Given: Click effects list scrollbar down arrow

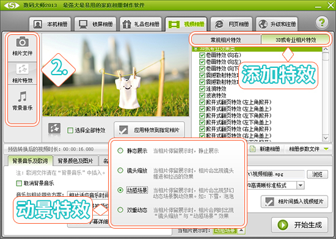Looking at the screenshot, I should coord(326,138).
